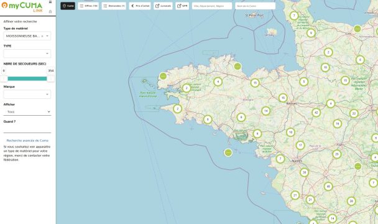Click the right handle of secoueurs slider
Viewport: 378px width, 224px height.
(50, 78)
